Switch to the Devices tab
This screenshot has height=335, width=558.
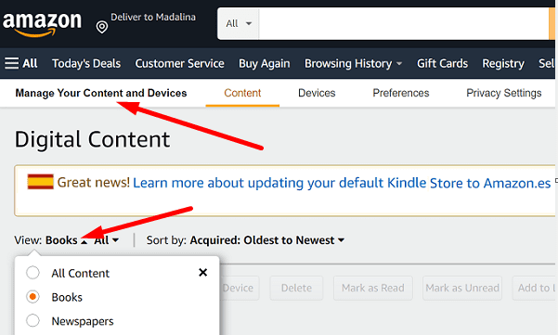click(x=317, y=93)
